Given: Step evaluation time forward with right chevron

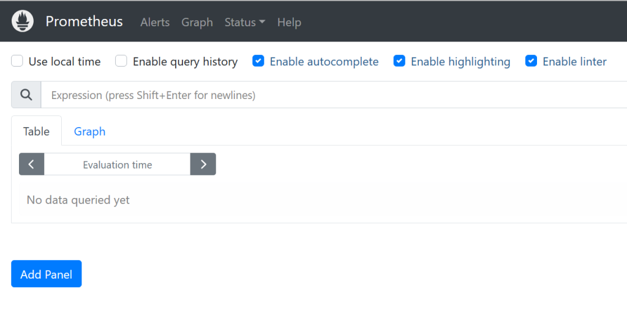Looking at the screenshot, I should point(203,164).
